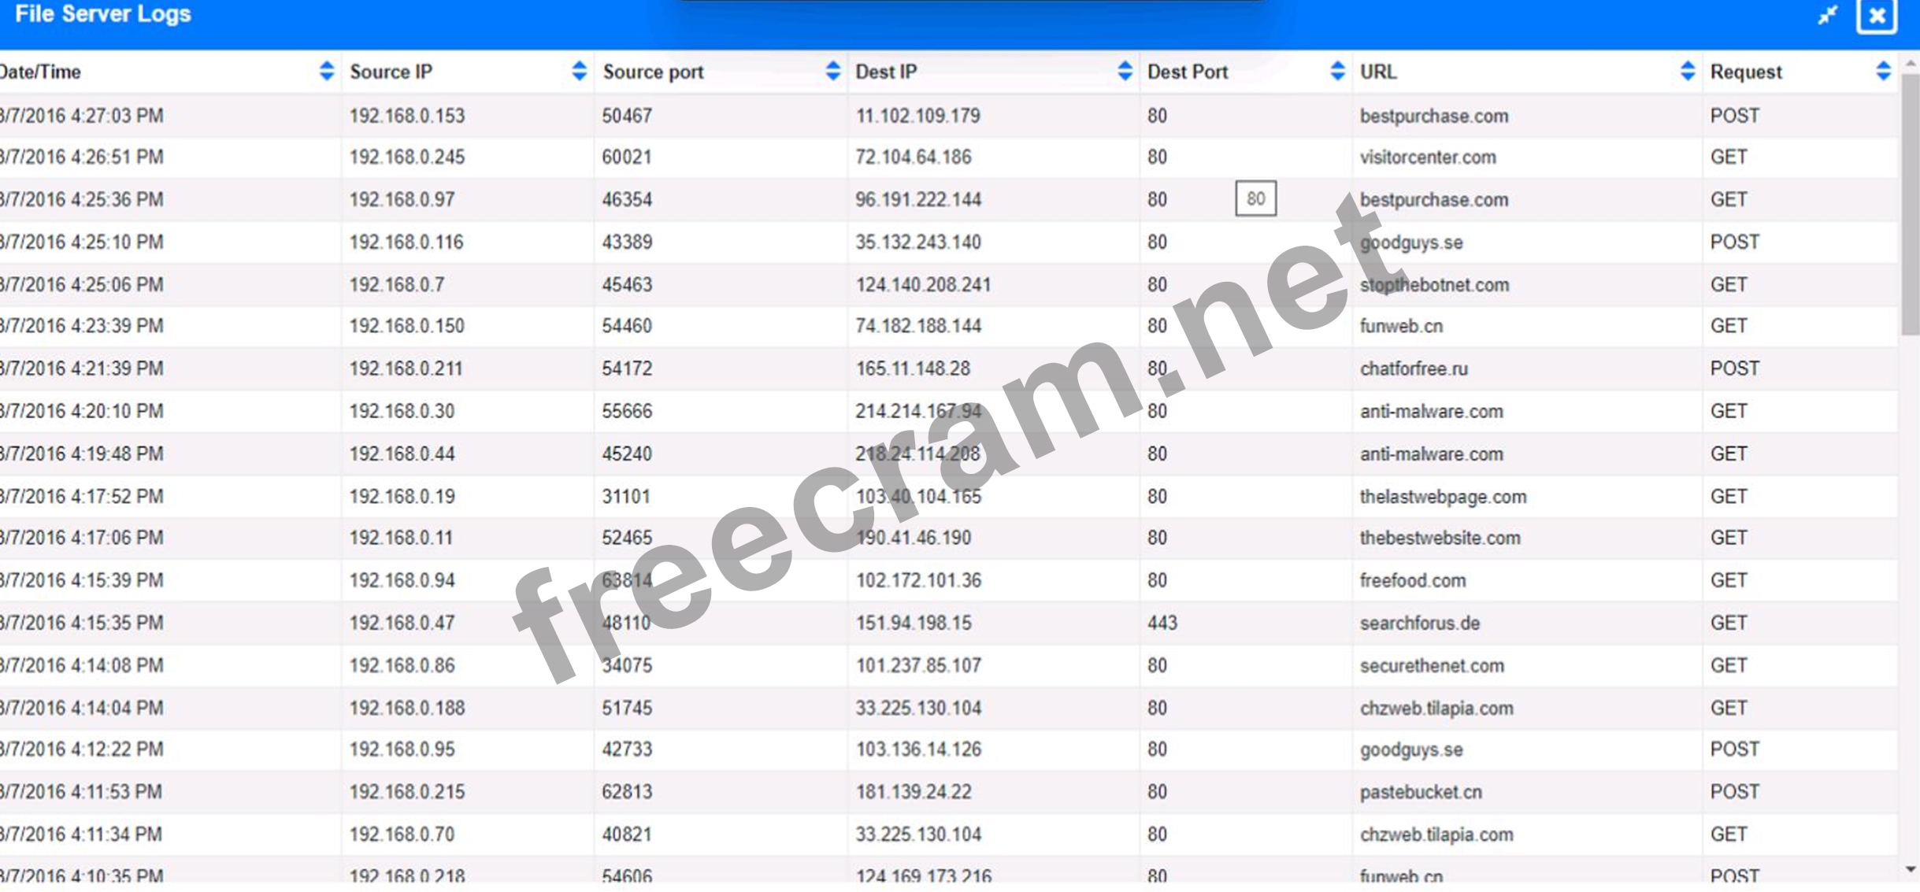Click the URL column header text
This screenshot has width=1920, height=892.
pos(1378,72)
